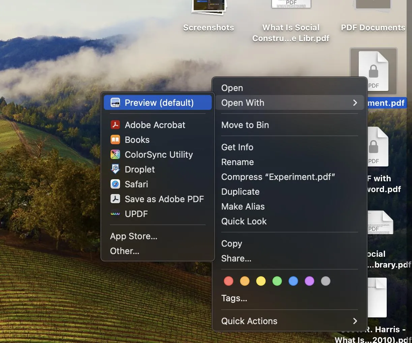Image resolution: width=412 pixels, height=343 pixels.
Task: Select the locked PDF icon above 'F with'
Action: coord(378,147)
